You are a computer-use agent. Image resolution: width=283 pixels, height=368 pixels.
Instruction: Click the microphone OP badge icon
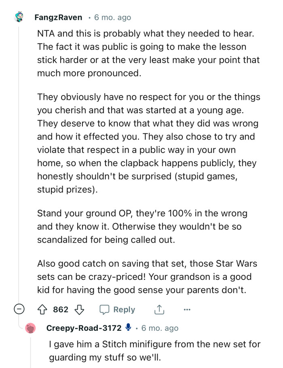click(x=129, y=328)
